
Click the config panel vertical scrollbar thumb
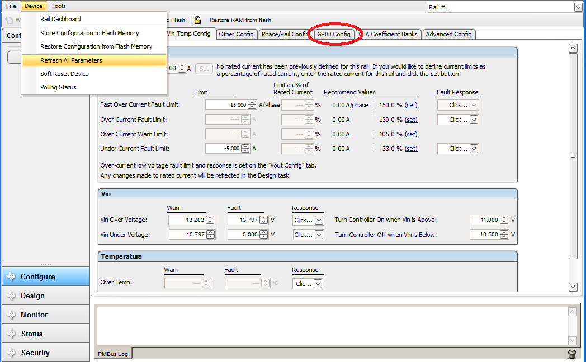[573, 156]
